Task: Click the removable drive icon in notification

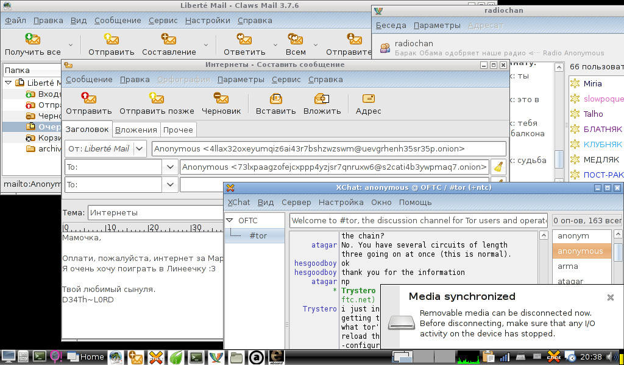Action: pyautogui.click(x=402, y=322)
